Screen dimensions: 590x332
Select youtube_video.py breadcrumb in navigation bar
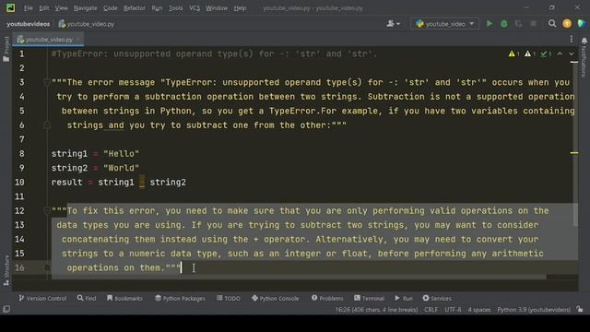(87, 24)
